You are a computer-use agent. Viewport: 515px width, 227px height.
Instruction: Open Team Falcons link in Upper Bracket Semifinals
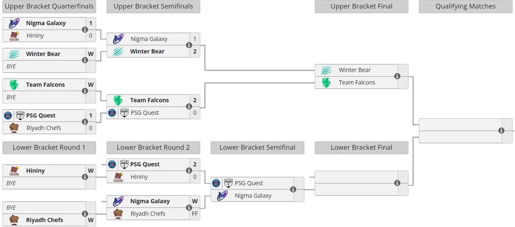pyautogui.click(x=150, y=100)
